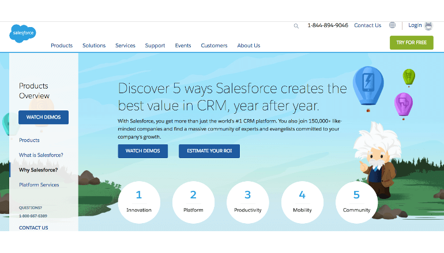Click the Salesforce cloud logo
The width and height of the screenshot is (444, 253).
(22, 33)
